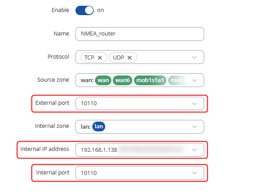Viewport: 253px width, 194px height.
Task: Click the External port 10110 value
Action: (x=89, y=103)
